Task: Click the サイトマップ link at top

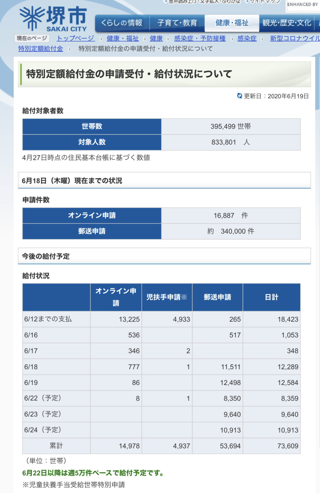Action: pos(265,2)
